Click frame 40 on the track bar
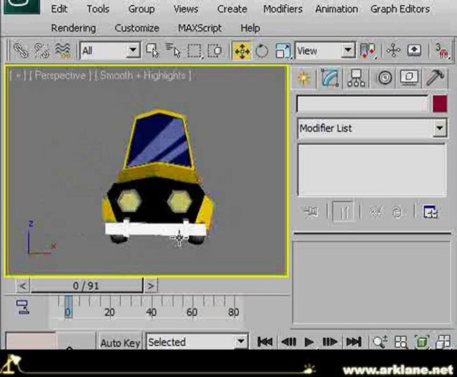The width and height of the screenshot is (457, 377). tap(151, 312)
